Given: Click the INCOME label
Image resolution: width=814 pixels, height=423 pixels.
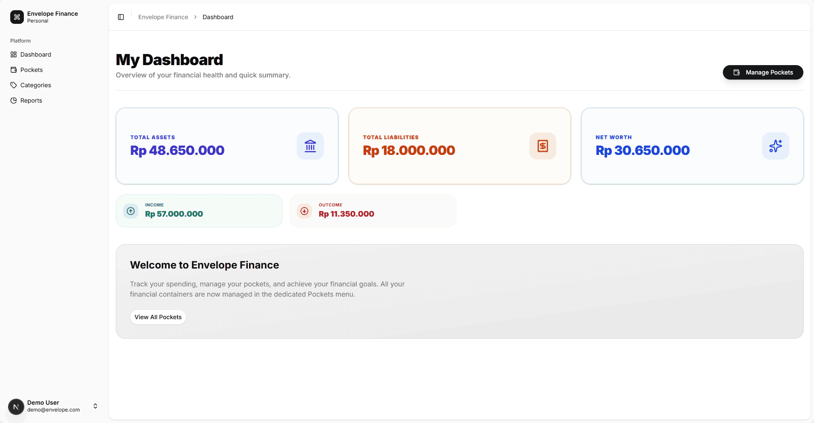Looking at the screenshot, I should pos(155,205).
